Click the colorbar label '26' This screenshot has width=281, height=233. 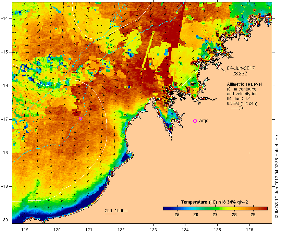click(x=196, y=214)
